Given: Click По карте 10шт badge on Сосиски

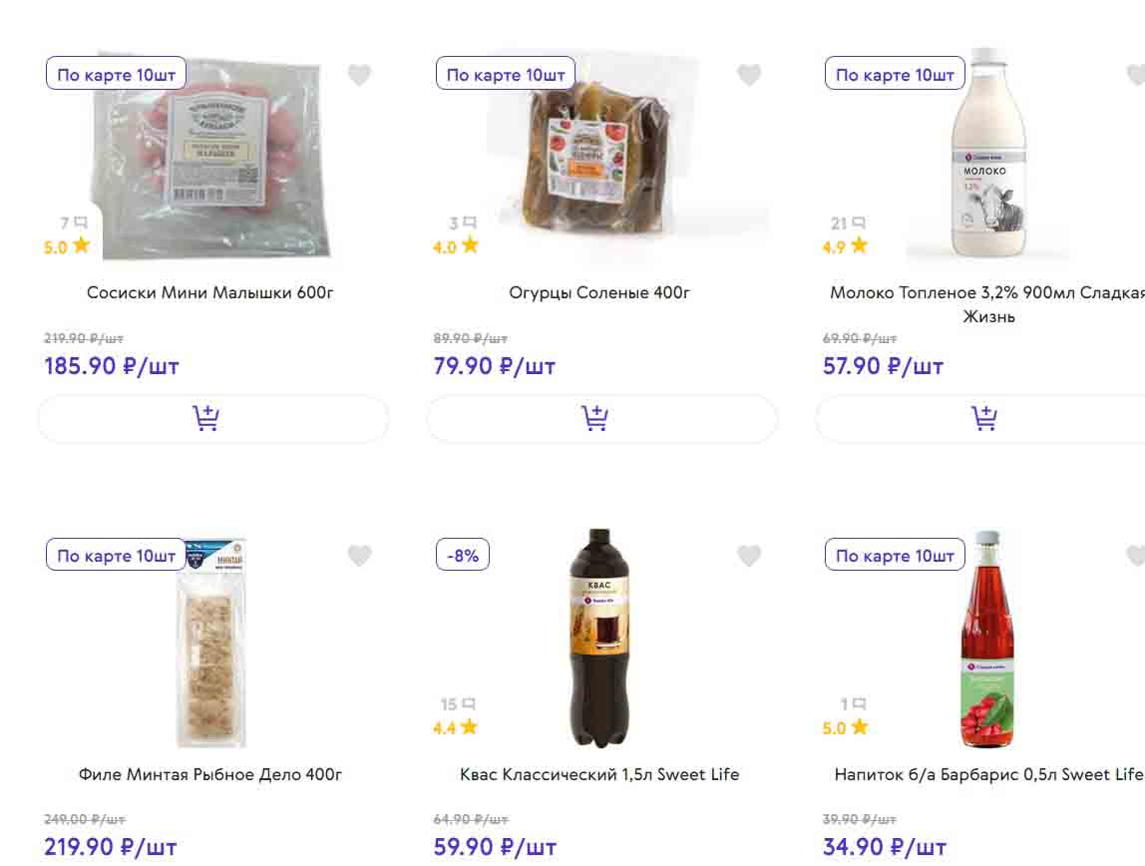Looking at the screenshot, I should pyautogui.click(x=116, y=75).
